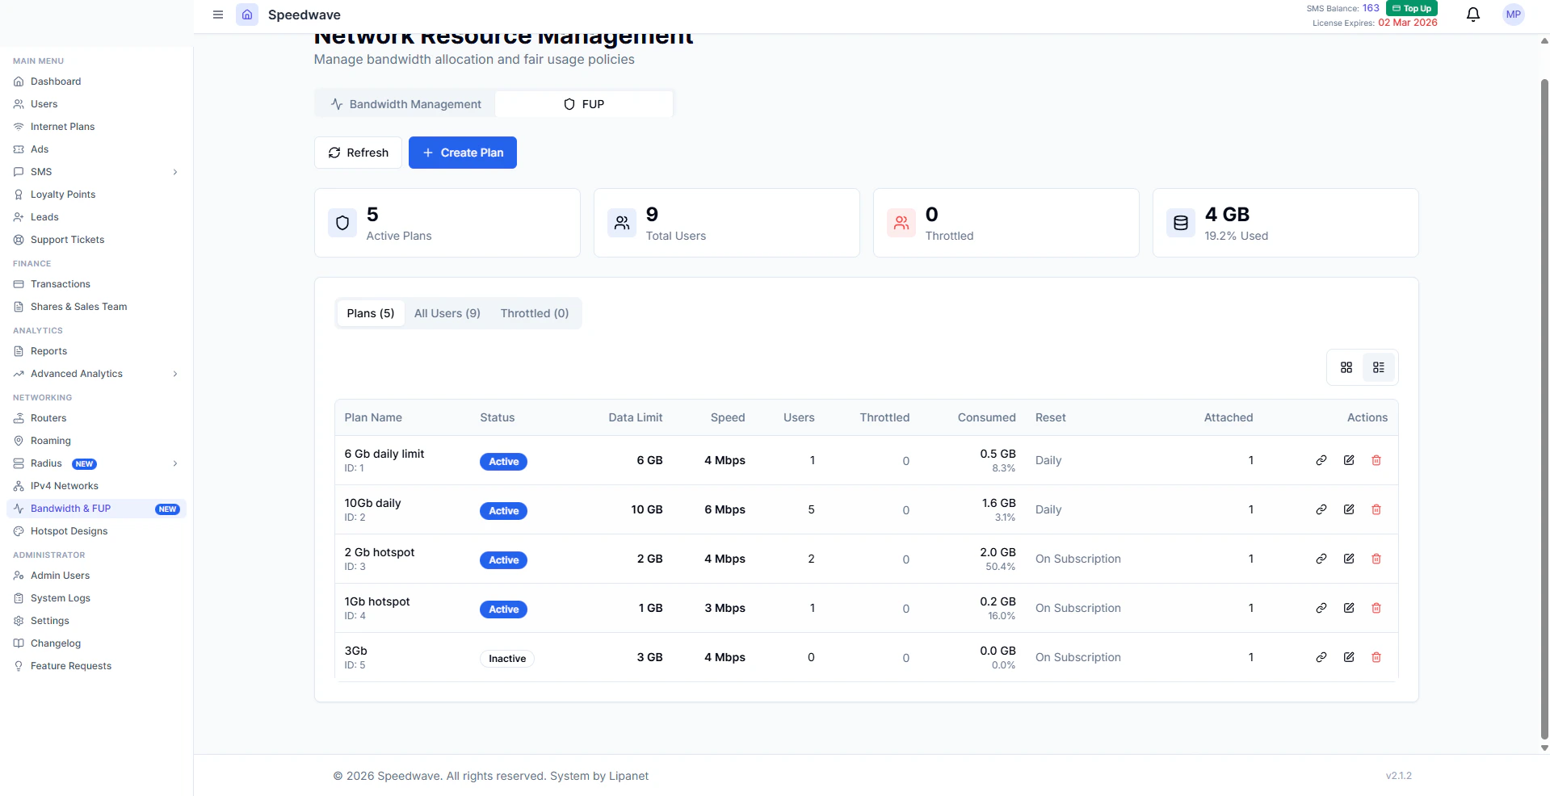Click the page vertical scrollbar
The image size is (1550, 796).
click(x=1544, y=408)
